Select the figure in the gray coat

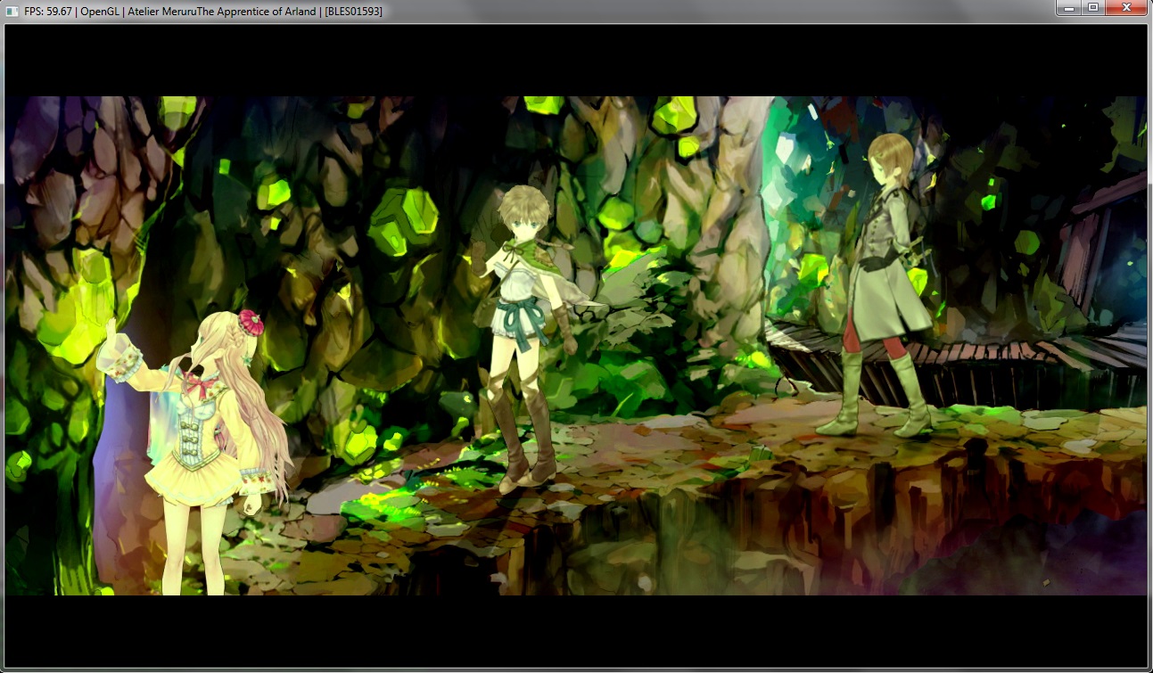882,267
